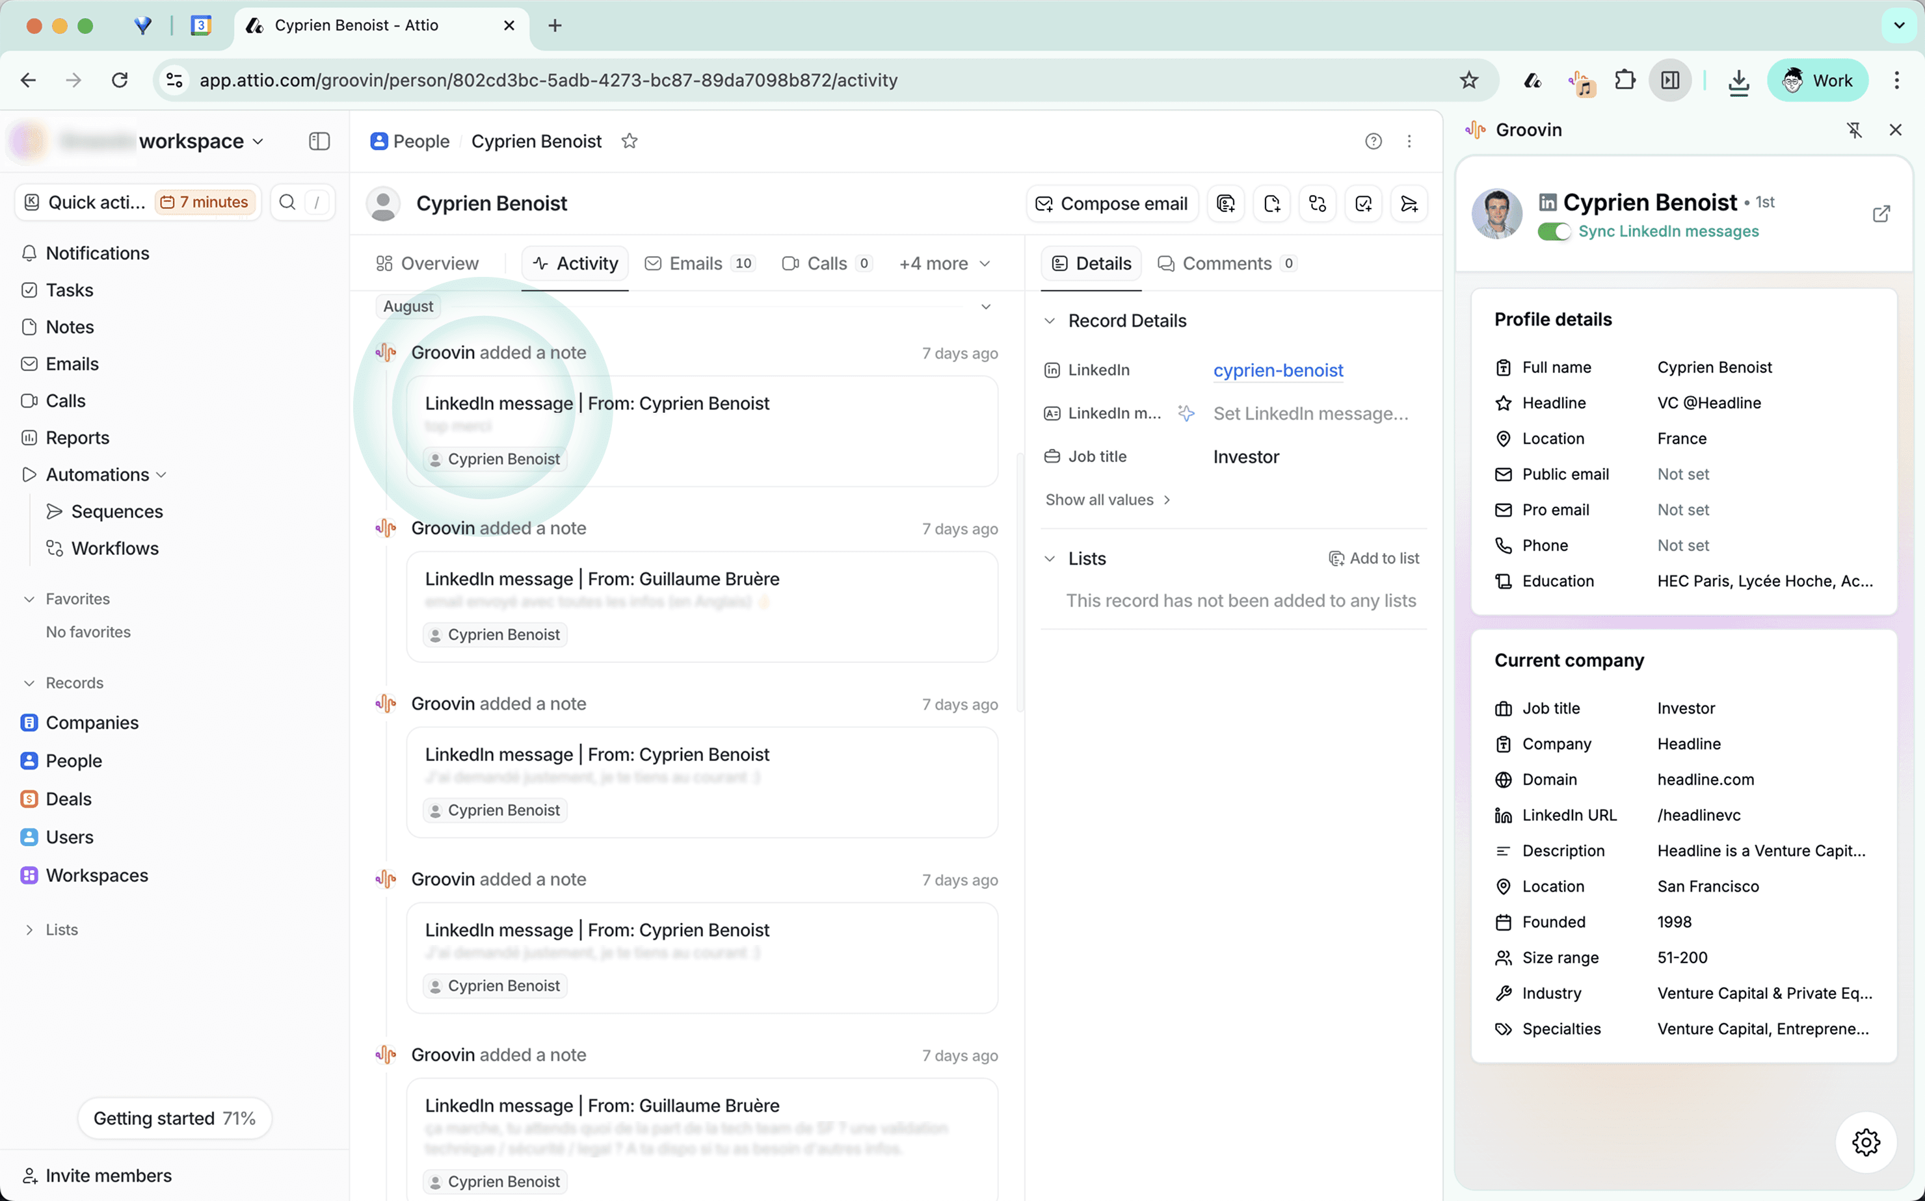Open the search icon in sidebar
The width and height of the screenshot is (1925, 1201).
click(287, 201)
